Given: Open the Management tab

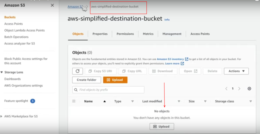Looking at the screenshot, I should [172, 34].
